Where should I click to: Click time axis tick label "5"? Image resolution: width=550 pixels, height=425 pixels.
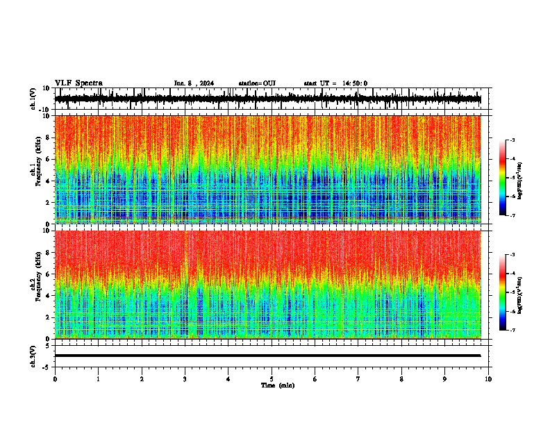pos(272,379)
